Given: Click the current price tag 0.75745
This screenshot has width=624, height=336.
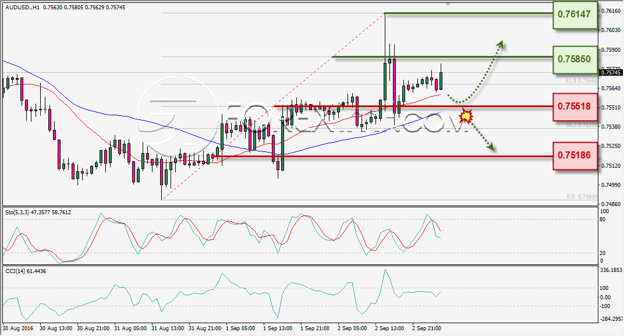Looking at the screenshot, I should 610,72.
